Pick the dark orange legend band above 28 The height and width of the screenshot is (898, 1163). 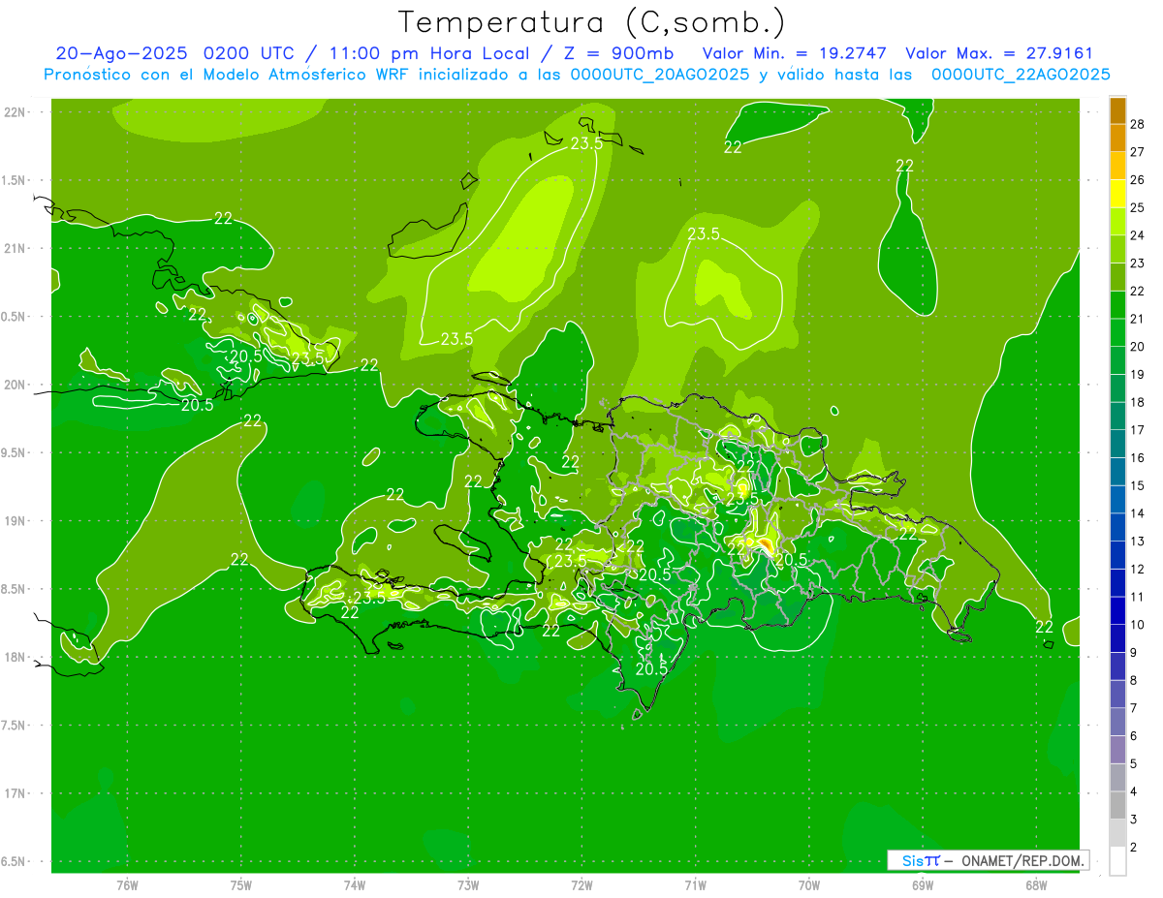1117,110
